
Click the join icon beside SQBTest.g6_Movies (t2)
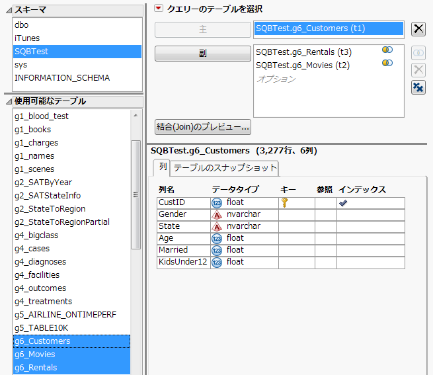tap(387, 63)
